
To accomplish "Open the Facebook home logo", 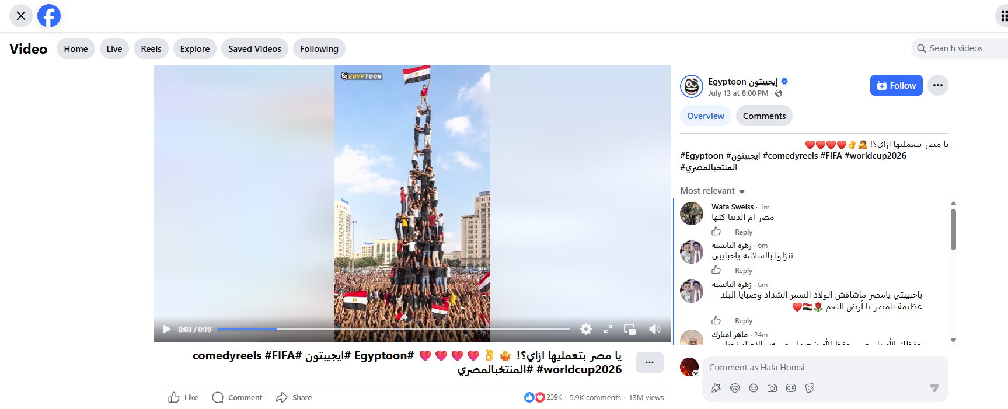I will coord(49,16).
